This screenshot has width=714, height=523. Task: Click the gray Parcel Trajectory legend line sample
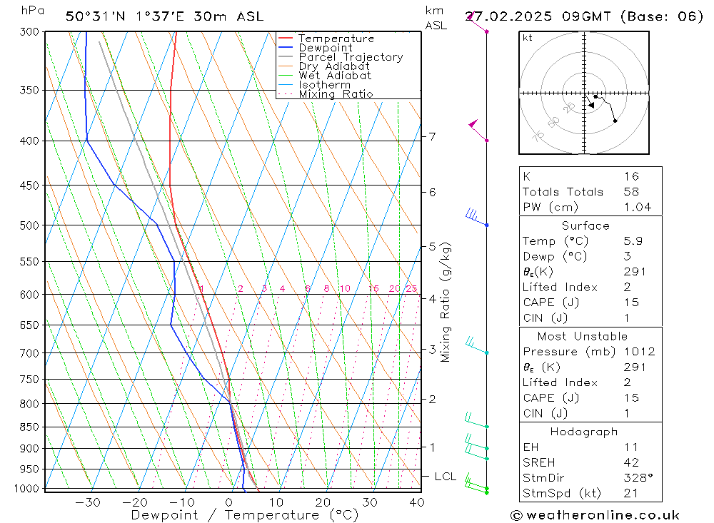click(x=285, y=56)
